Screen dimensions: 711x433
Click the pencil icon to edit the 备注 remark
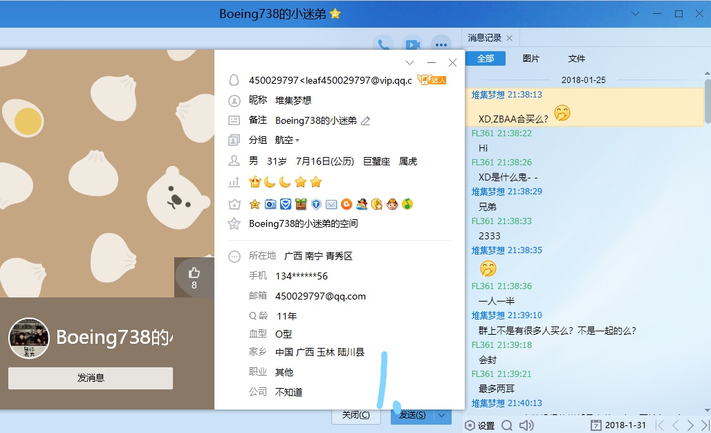pyautogui.click(x=366, y=121)
